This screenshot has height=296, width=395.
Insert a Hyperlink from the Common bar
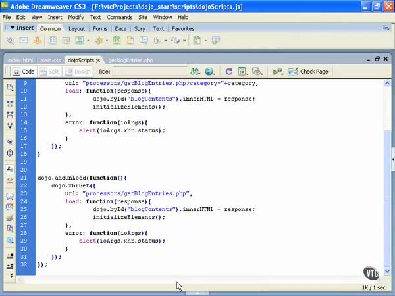click(11, 41)
